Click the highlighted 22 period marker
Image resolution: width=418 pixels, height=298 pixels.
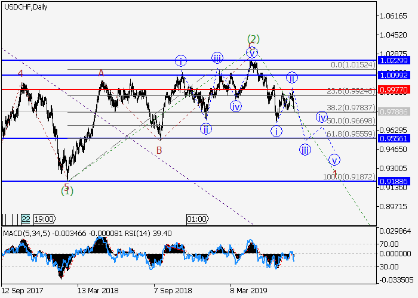[26, 219]
